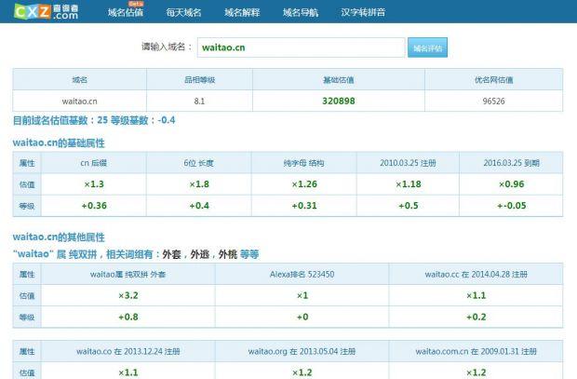The image size is (577, 379).
Task: Open the 域名估值 menu item
Action: pyautogui.click(x=126, y=12)
